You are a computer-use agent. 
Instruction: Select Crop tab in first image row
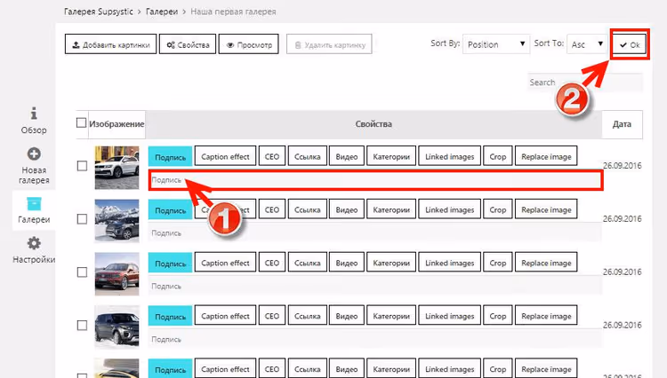(498, 156)
